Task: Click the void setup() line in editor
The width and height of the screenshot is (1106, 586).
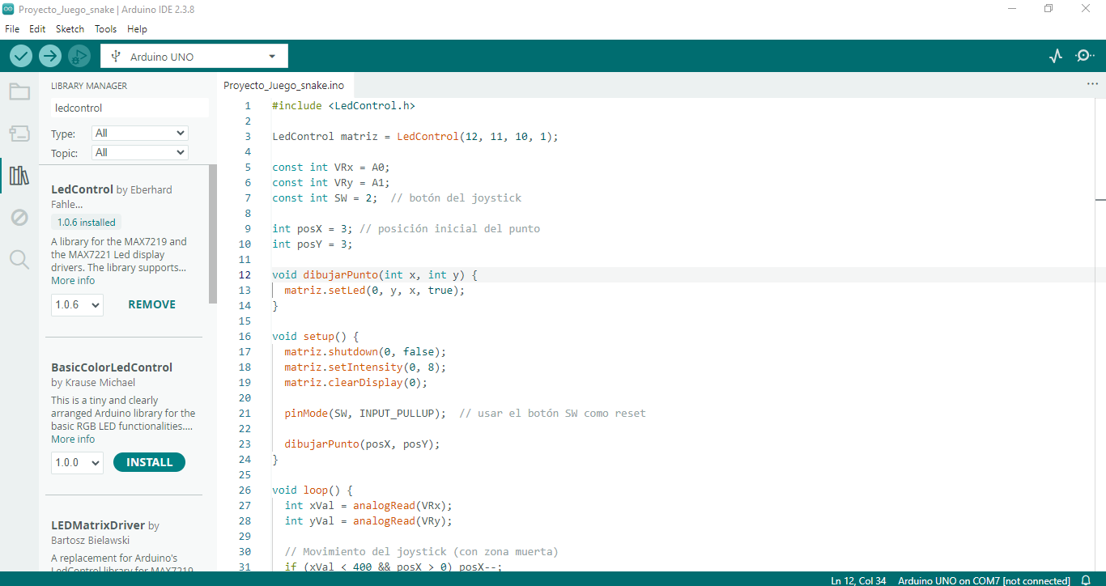Action: (x=315, y=336)
